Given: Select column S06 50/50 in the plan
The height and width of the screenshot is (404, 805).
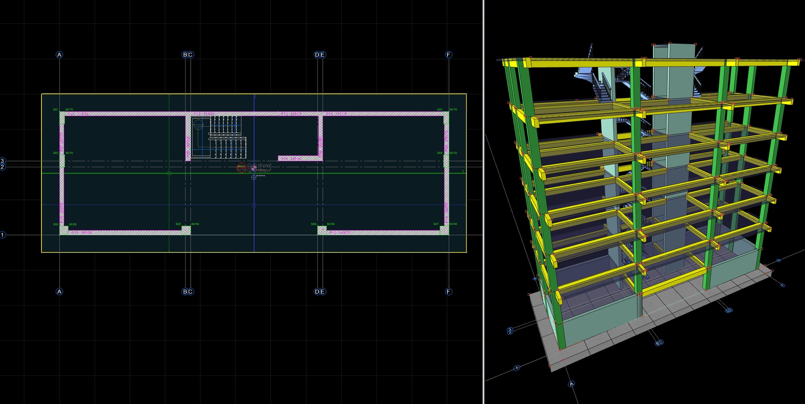Looking at the screenshot, I should (x=322, y=230).
